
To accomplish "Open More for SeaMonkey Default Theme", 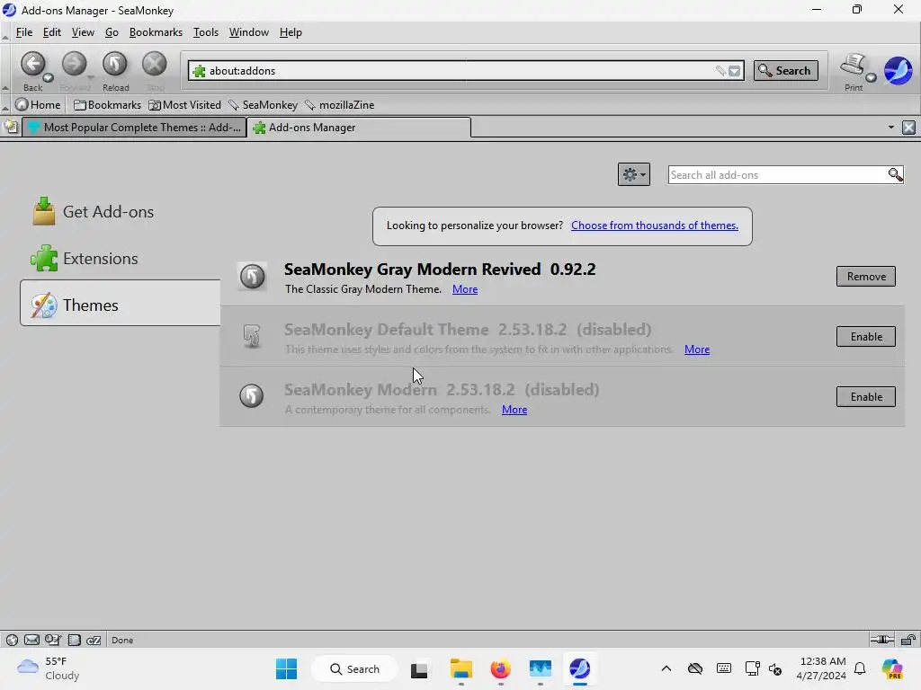I will [697, 349].
